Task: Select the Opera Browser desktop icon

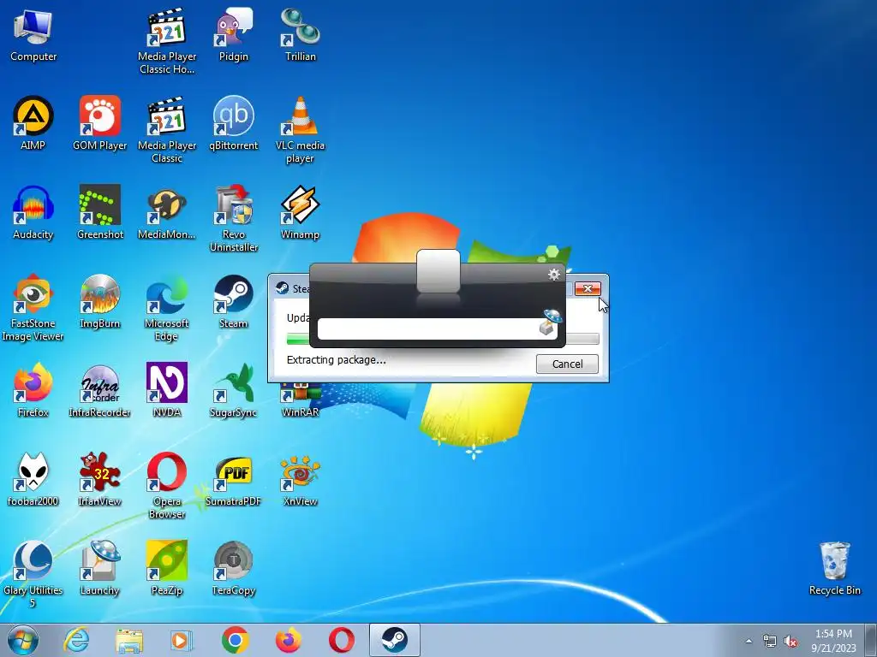Action: pyautogui.click(x=167, y=485)
